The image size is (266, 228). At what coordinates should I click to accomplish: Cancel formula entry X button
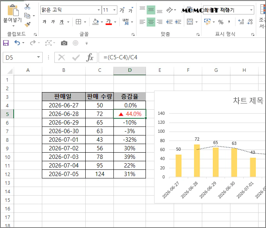pyautogui.click(x=61, y=57)
